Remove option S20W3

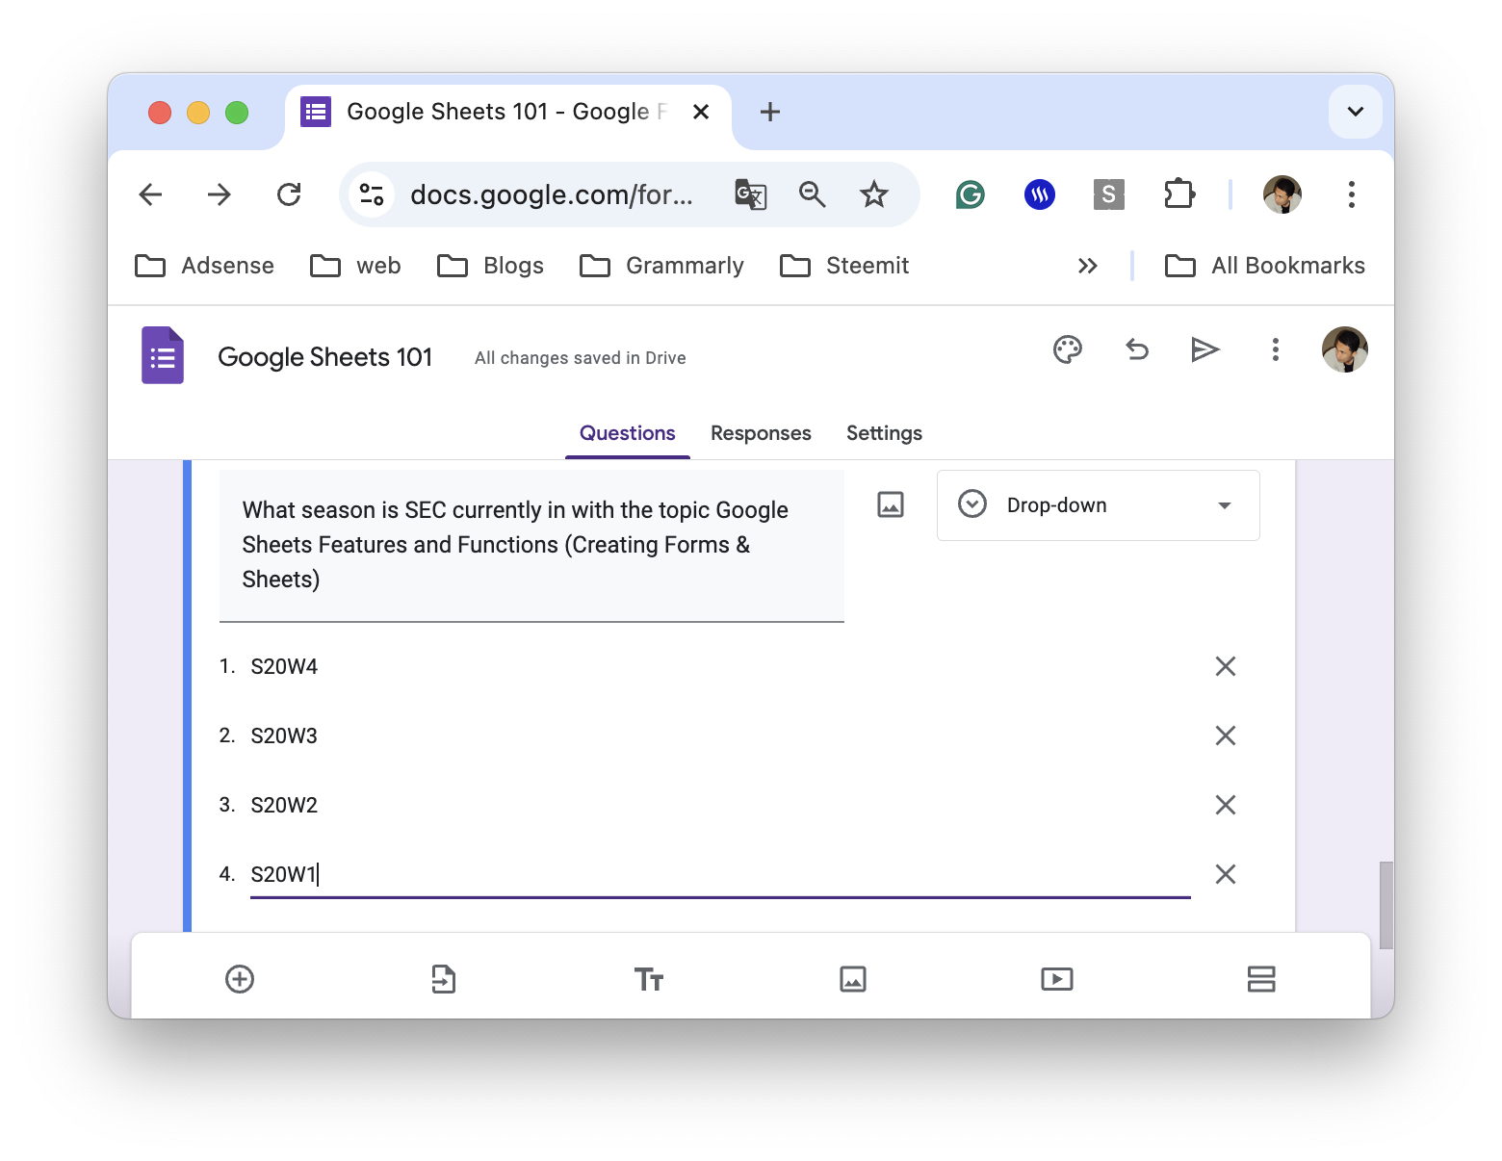[x=1226, y=735]
